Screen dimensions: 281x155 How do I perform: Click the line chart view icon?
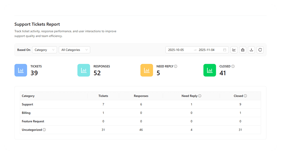point(234,50)
